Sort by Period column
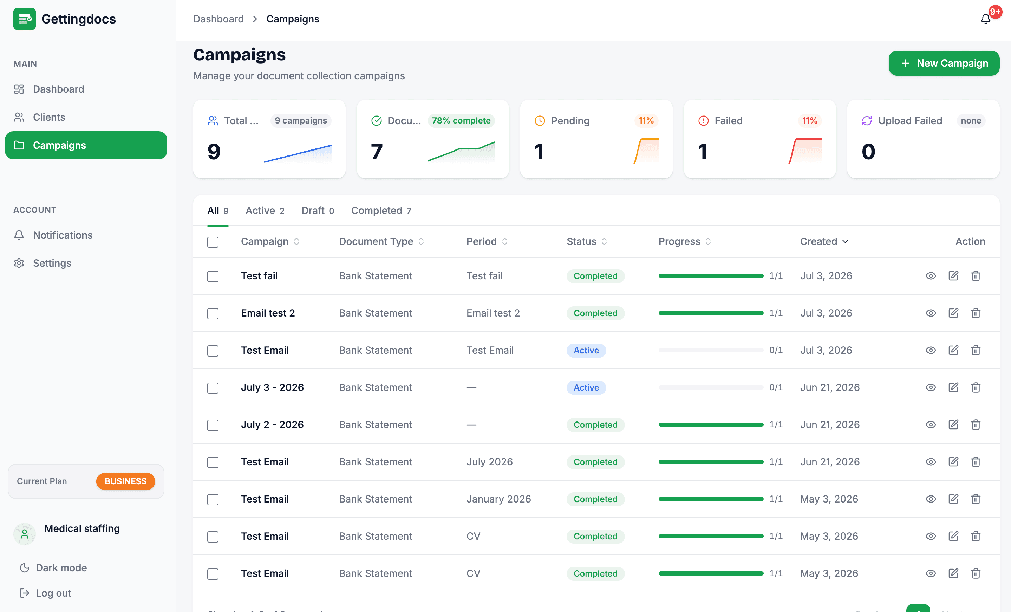Image resolution: width=1011 pixels, height=612 pixels. tap(487, 241)
